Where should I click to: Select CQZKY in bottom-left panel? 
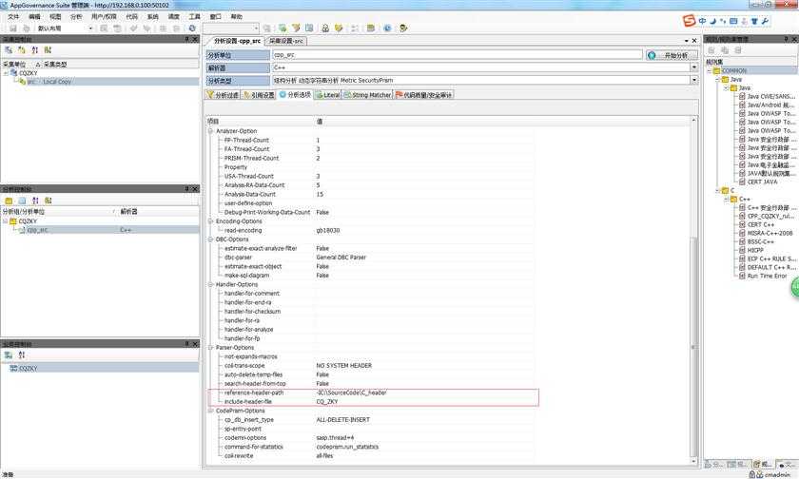click(x=100, y=368)
